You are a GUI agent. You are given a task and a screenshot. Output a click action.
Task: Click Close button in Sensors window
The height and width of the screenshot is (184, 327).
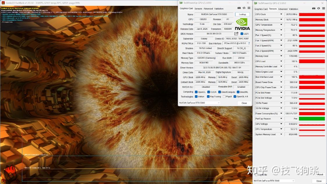click(319, 181)
